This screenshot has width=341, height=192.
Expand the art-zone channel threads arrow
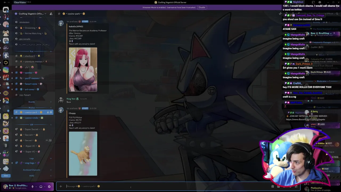12,89
